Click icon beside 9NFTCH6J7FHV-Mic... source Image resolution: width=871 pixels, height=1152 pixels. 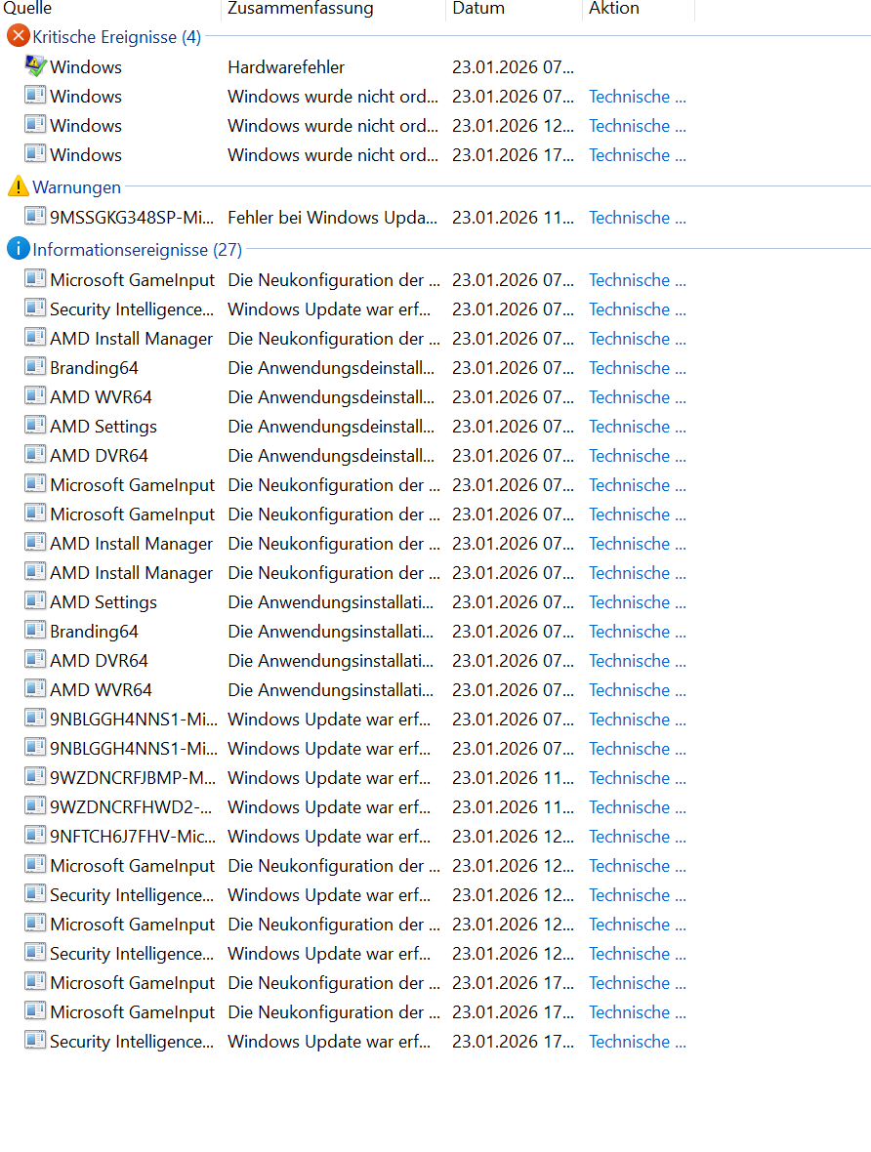click(x=35, y=835)
